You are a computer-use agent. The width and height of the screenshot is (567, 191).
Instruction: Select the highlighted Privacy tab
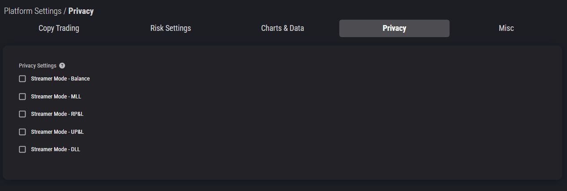click(394, 28)
